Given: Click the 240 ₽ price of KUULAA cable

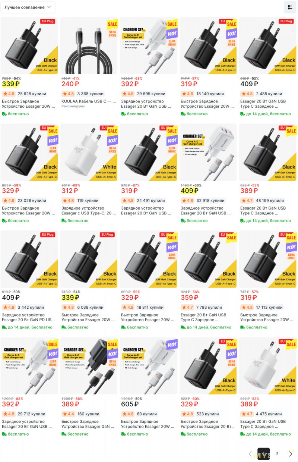Looking at the screenshot, I should coord(70,84).
